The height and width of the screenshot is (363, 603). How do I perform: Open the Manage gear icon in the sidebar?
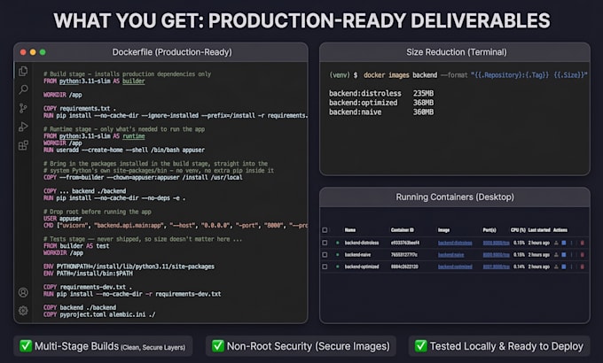tap(23, 311)
